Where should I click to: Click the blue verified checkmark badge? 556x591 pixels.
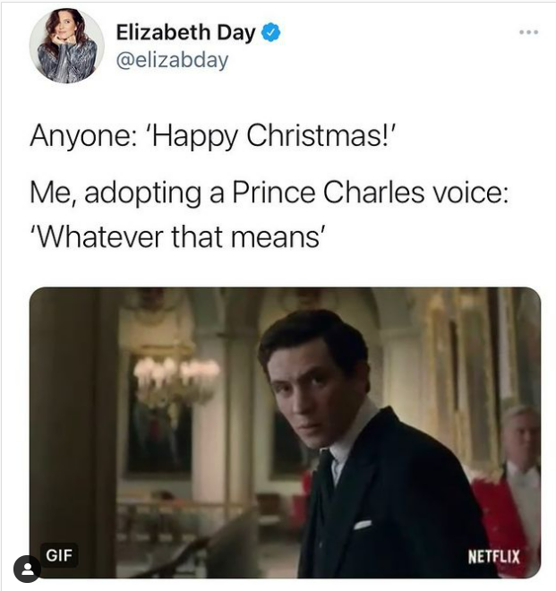270,32
